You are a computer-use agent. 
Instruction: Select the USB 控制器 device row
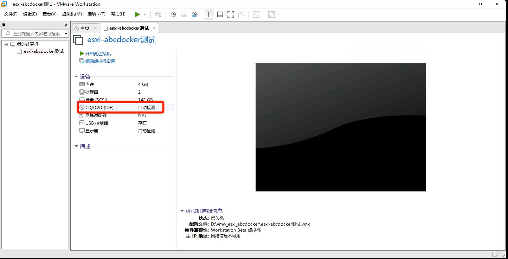coord(126,123)
